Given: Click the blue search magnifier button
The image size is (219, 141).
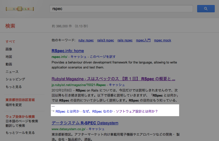Looking at the screenshot, I should coord(206,9).
